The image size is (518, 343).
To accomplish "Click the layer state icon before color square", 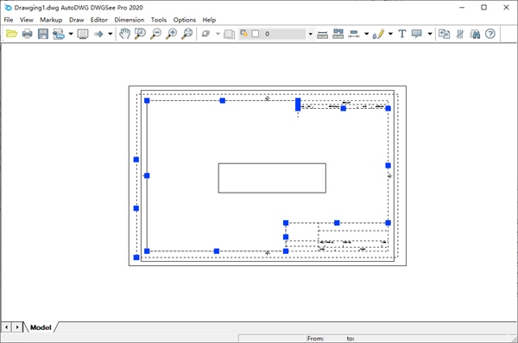I will 243,33.
